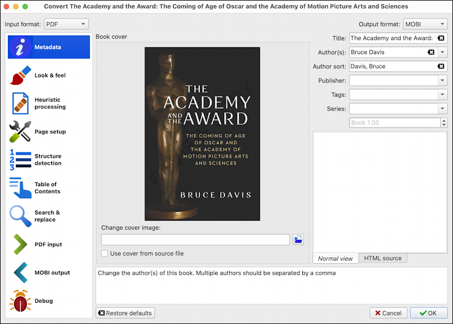Open the Page setup section
453x324 pixels.
[49, 132]
